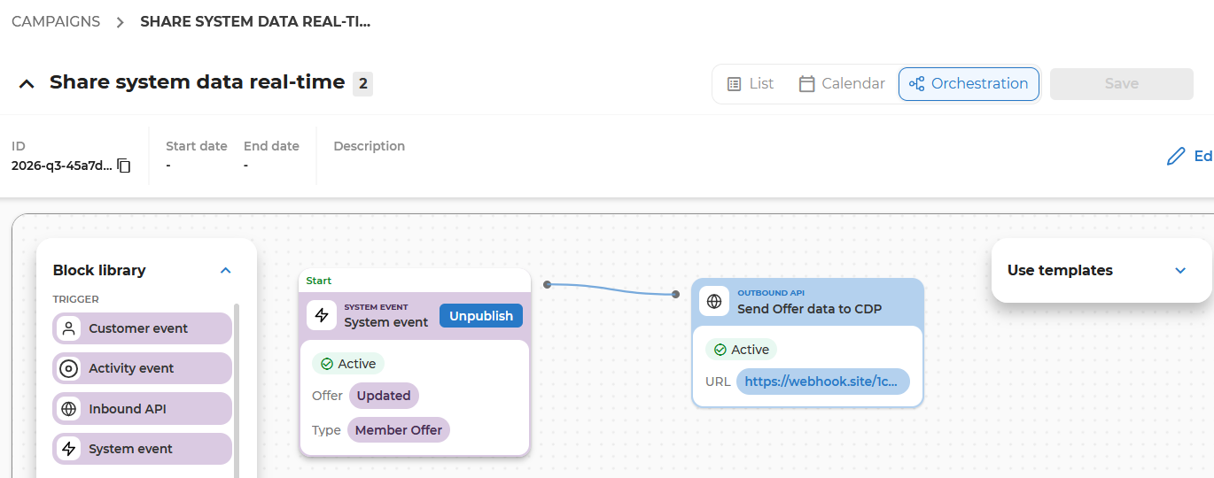
Task: Click the globe icon on the Outbound API node
Action: click(x=714, y=302)
